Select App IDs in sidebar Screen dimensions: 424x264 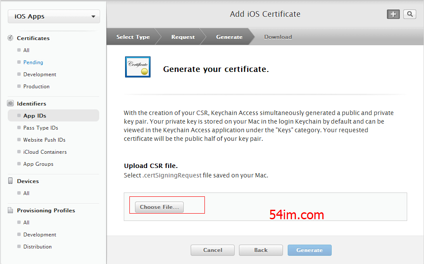tap(53, 115)
